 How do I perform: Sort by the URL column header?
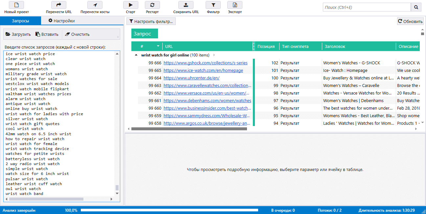click(208, 46)
